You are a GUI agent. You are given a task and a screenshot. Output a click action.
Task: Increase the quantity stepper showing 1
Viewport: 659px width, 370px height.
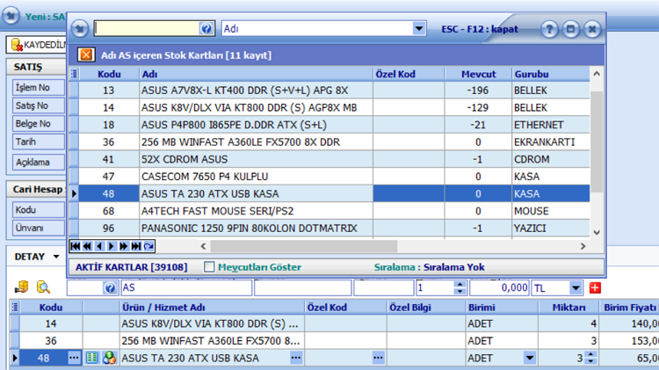pyautogui.click(x=460, y=285)
